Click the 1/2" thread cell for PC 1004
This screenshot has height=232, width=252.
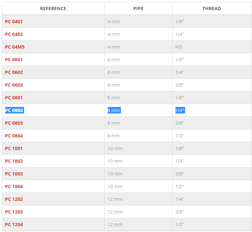pos(180,187)
